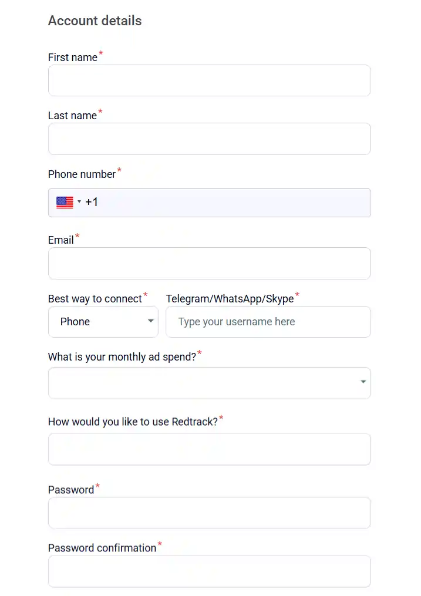Select the Password confirmation field
421x596 pixels.
209,571
